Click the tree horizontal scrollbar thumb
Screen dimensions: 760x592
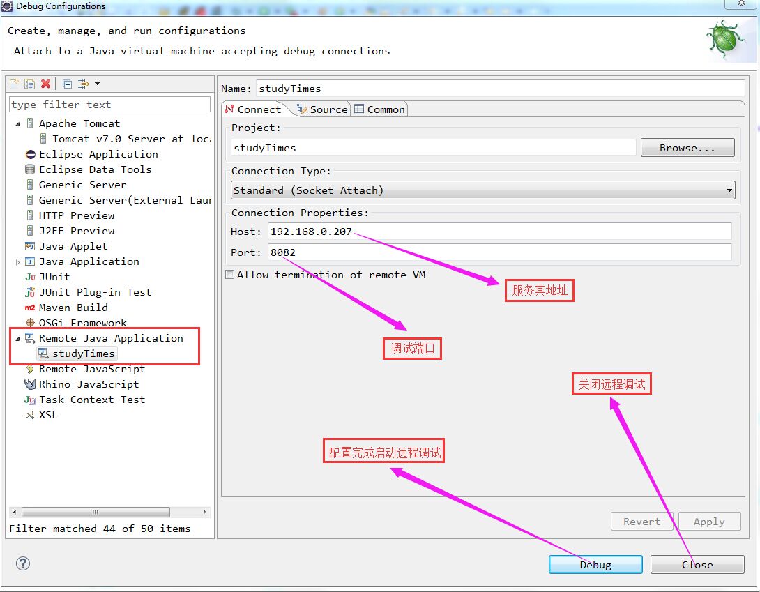click(96, 512)
